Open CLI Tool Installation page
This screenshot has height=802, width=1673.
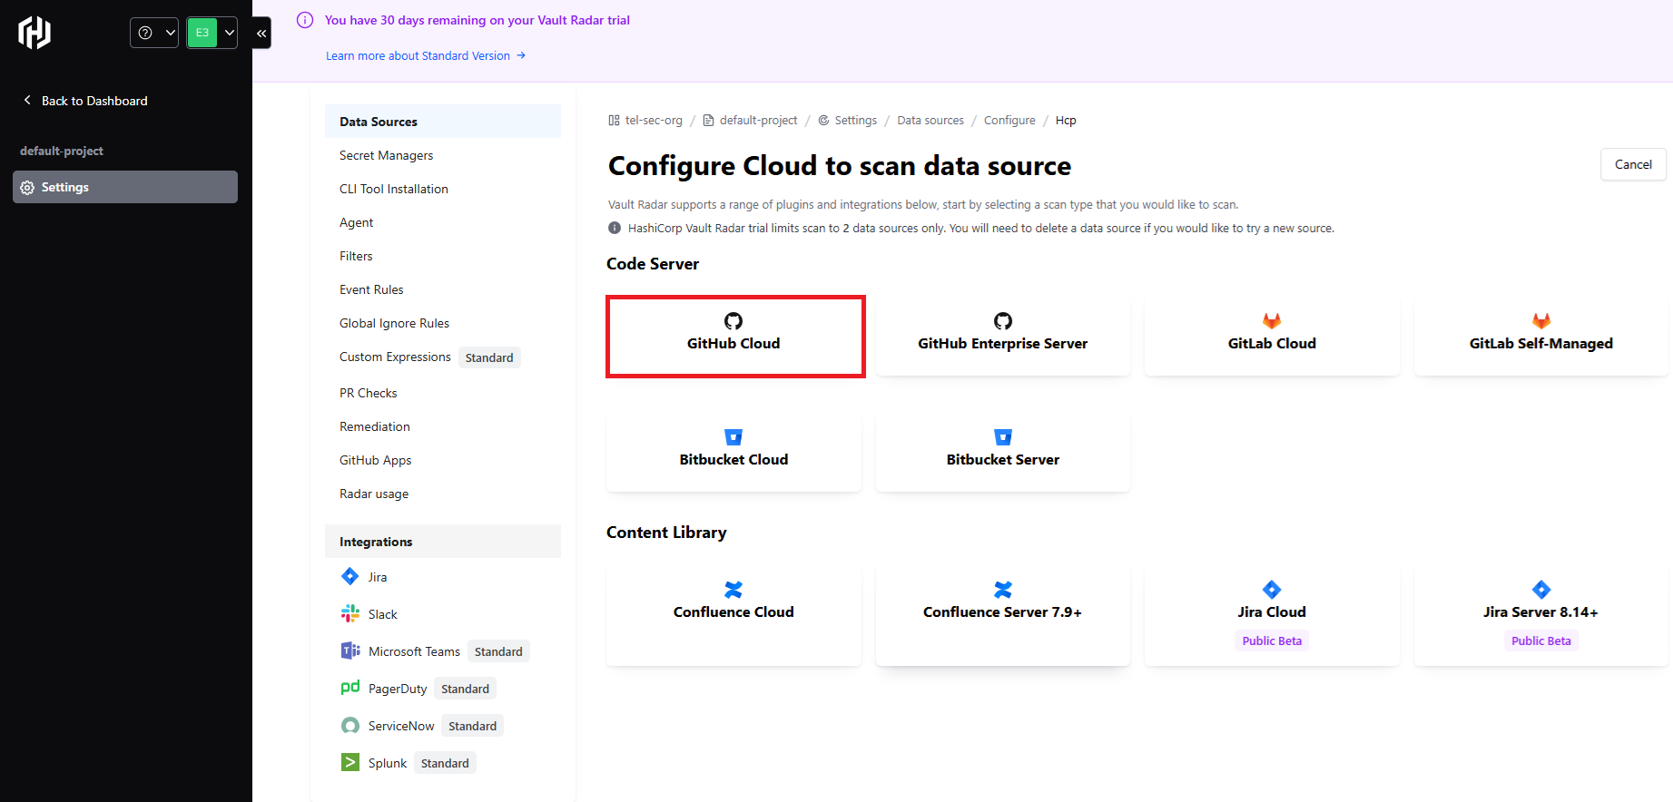point(394,189)
